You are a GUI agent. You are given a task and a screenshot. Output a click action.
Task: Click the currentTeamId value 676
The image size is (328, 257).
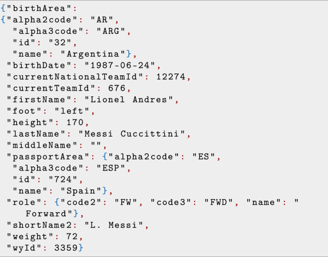117,88
